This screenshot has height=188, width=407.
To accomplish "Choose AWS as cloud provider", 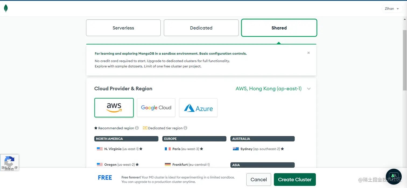I will click(x=114, y=108).
